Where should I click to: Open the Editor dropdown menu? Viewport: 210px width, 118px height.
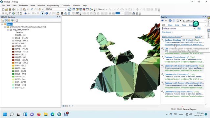click(101, 10)
